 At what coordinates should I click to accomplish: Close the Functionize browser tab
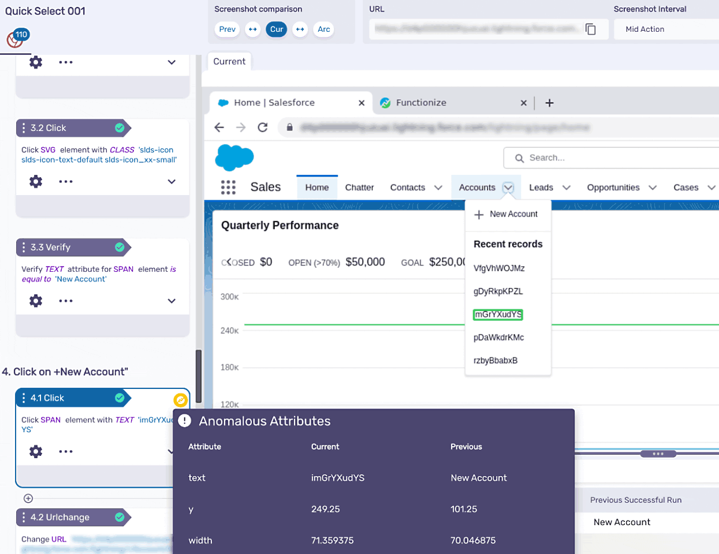click(x=524, y=103)
